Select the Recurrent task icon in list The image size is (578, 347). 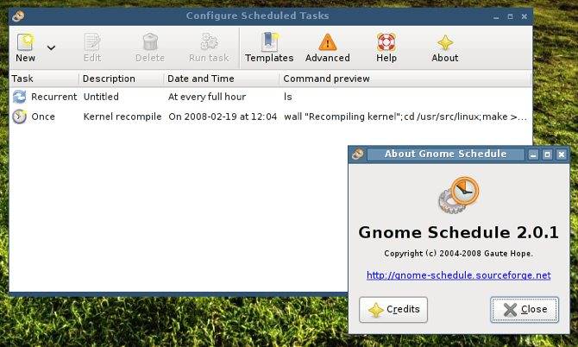click(19, 97)
